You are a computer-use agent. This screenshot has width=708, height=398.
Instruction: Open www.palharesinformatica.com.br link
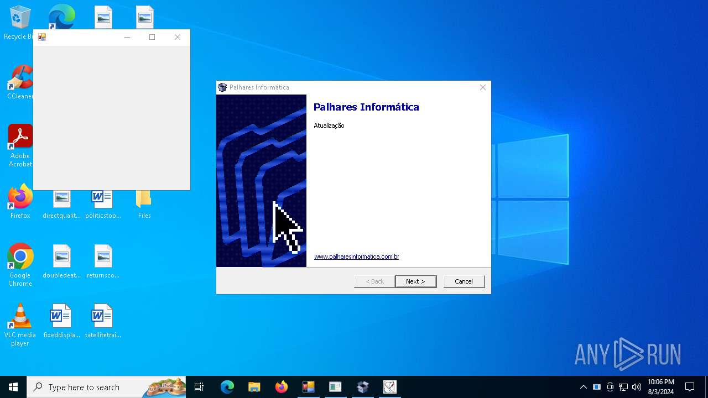[357, 256]
